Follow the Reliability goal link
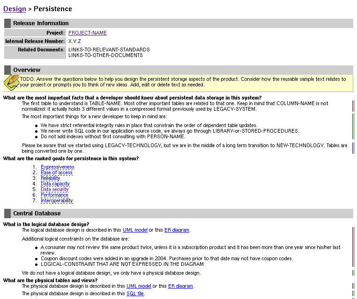Screen dimensions: 357x299 [50, 178]
